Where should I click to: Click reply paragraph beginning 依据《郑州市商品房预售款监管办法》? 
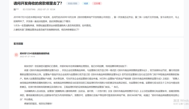tap(100, 79)
